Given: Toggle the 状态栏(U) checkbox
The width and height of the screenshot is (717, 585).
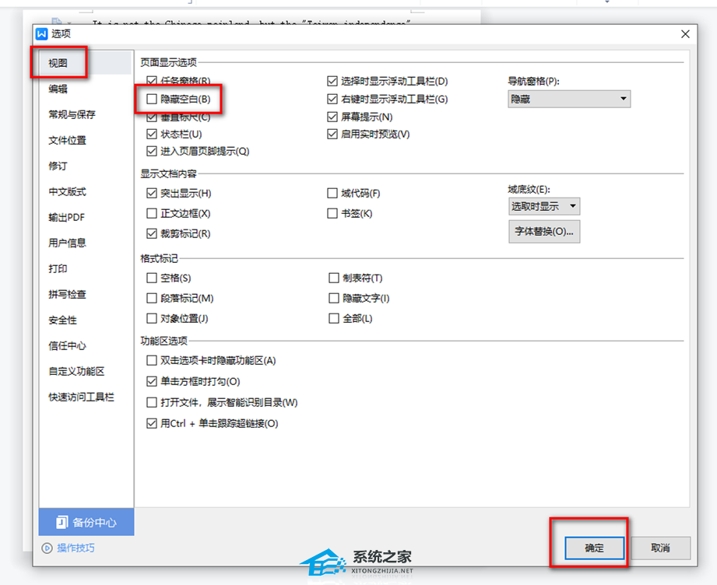Looking at the screenshot, I should click(151, 134).
